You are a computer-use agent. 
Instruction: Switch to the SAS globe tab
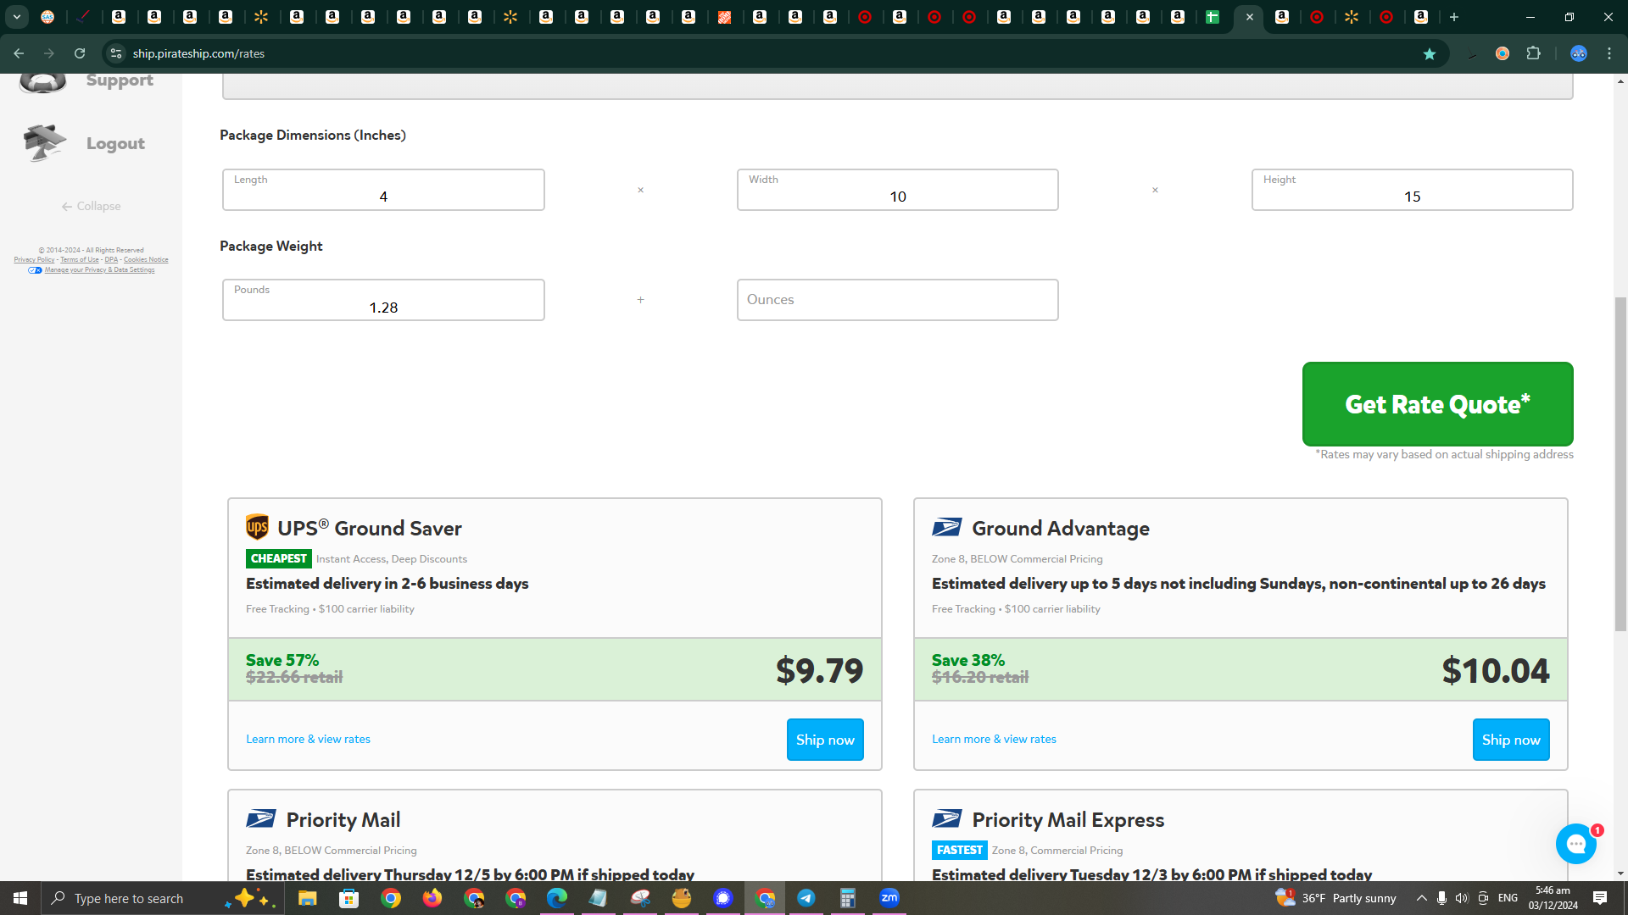(47, 17)
